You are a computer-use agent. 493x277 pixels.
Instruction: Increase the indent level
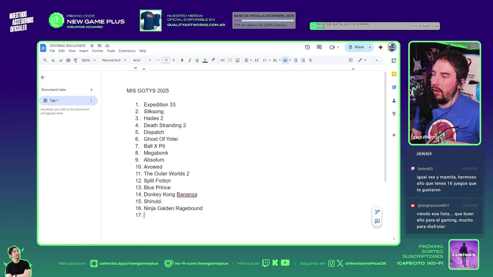pyautogui.click(x=303, y=60)
